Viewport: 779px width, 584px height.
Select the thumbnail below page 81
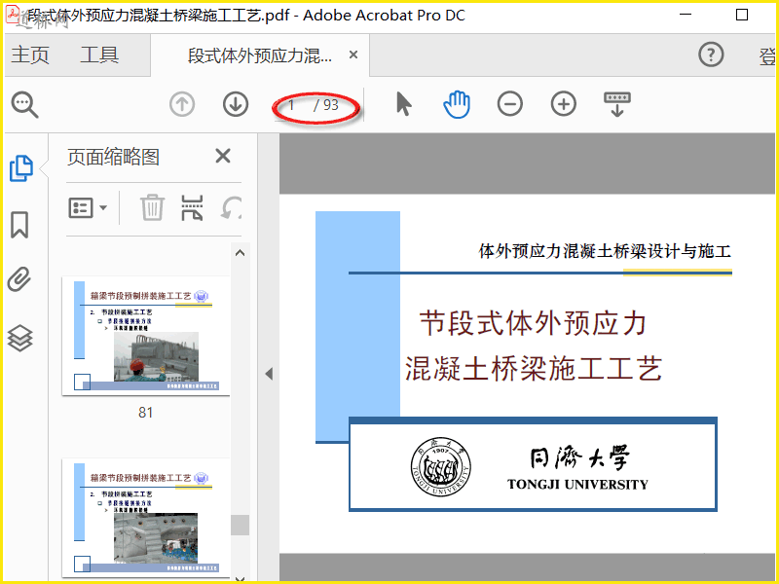(146, 518)
